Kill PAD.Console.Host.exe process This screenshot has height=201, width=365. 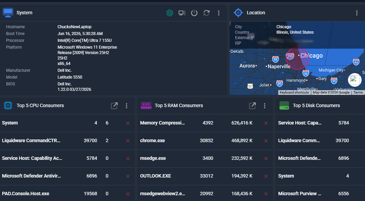pos(128,194)
